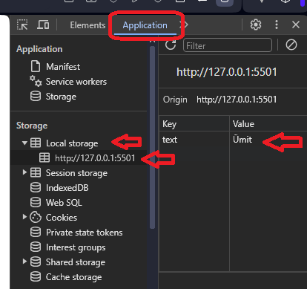Open IndexedDB item
307x289 pixels.
(x=67, y=188)
